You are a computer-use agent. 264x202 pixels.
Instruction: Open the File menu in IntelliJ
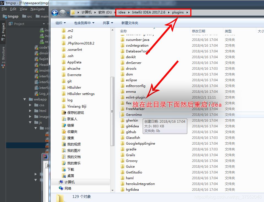pyautogui.click(x=4, y=9)
